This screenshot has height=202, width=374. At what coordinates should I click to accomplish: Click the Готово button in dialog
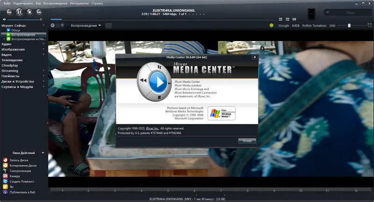point(247,141)
